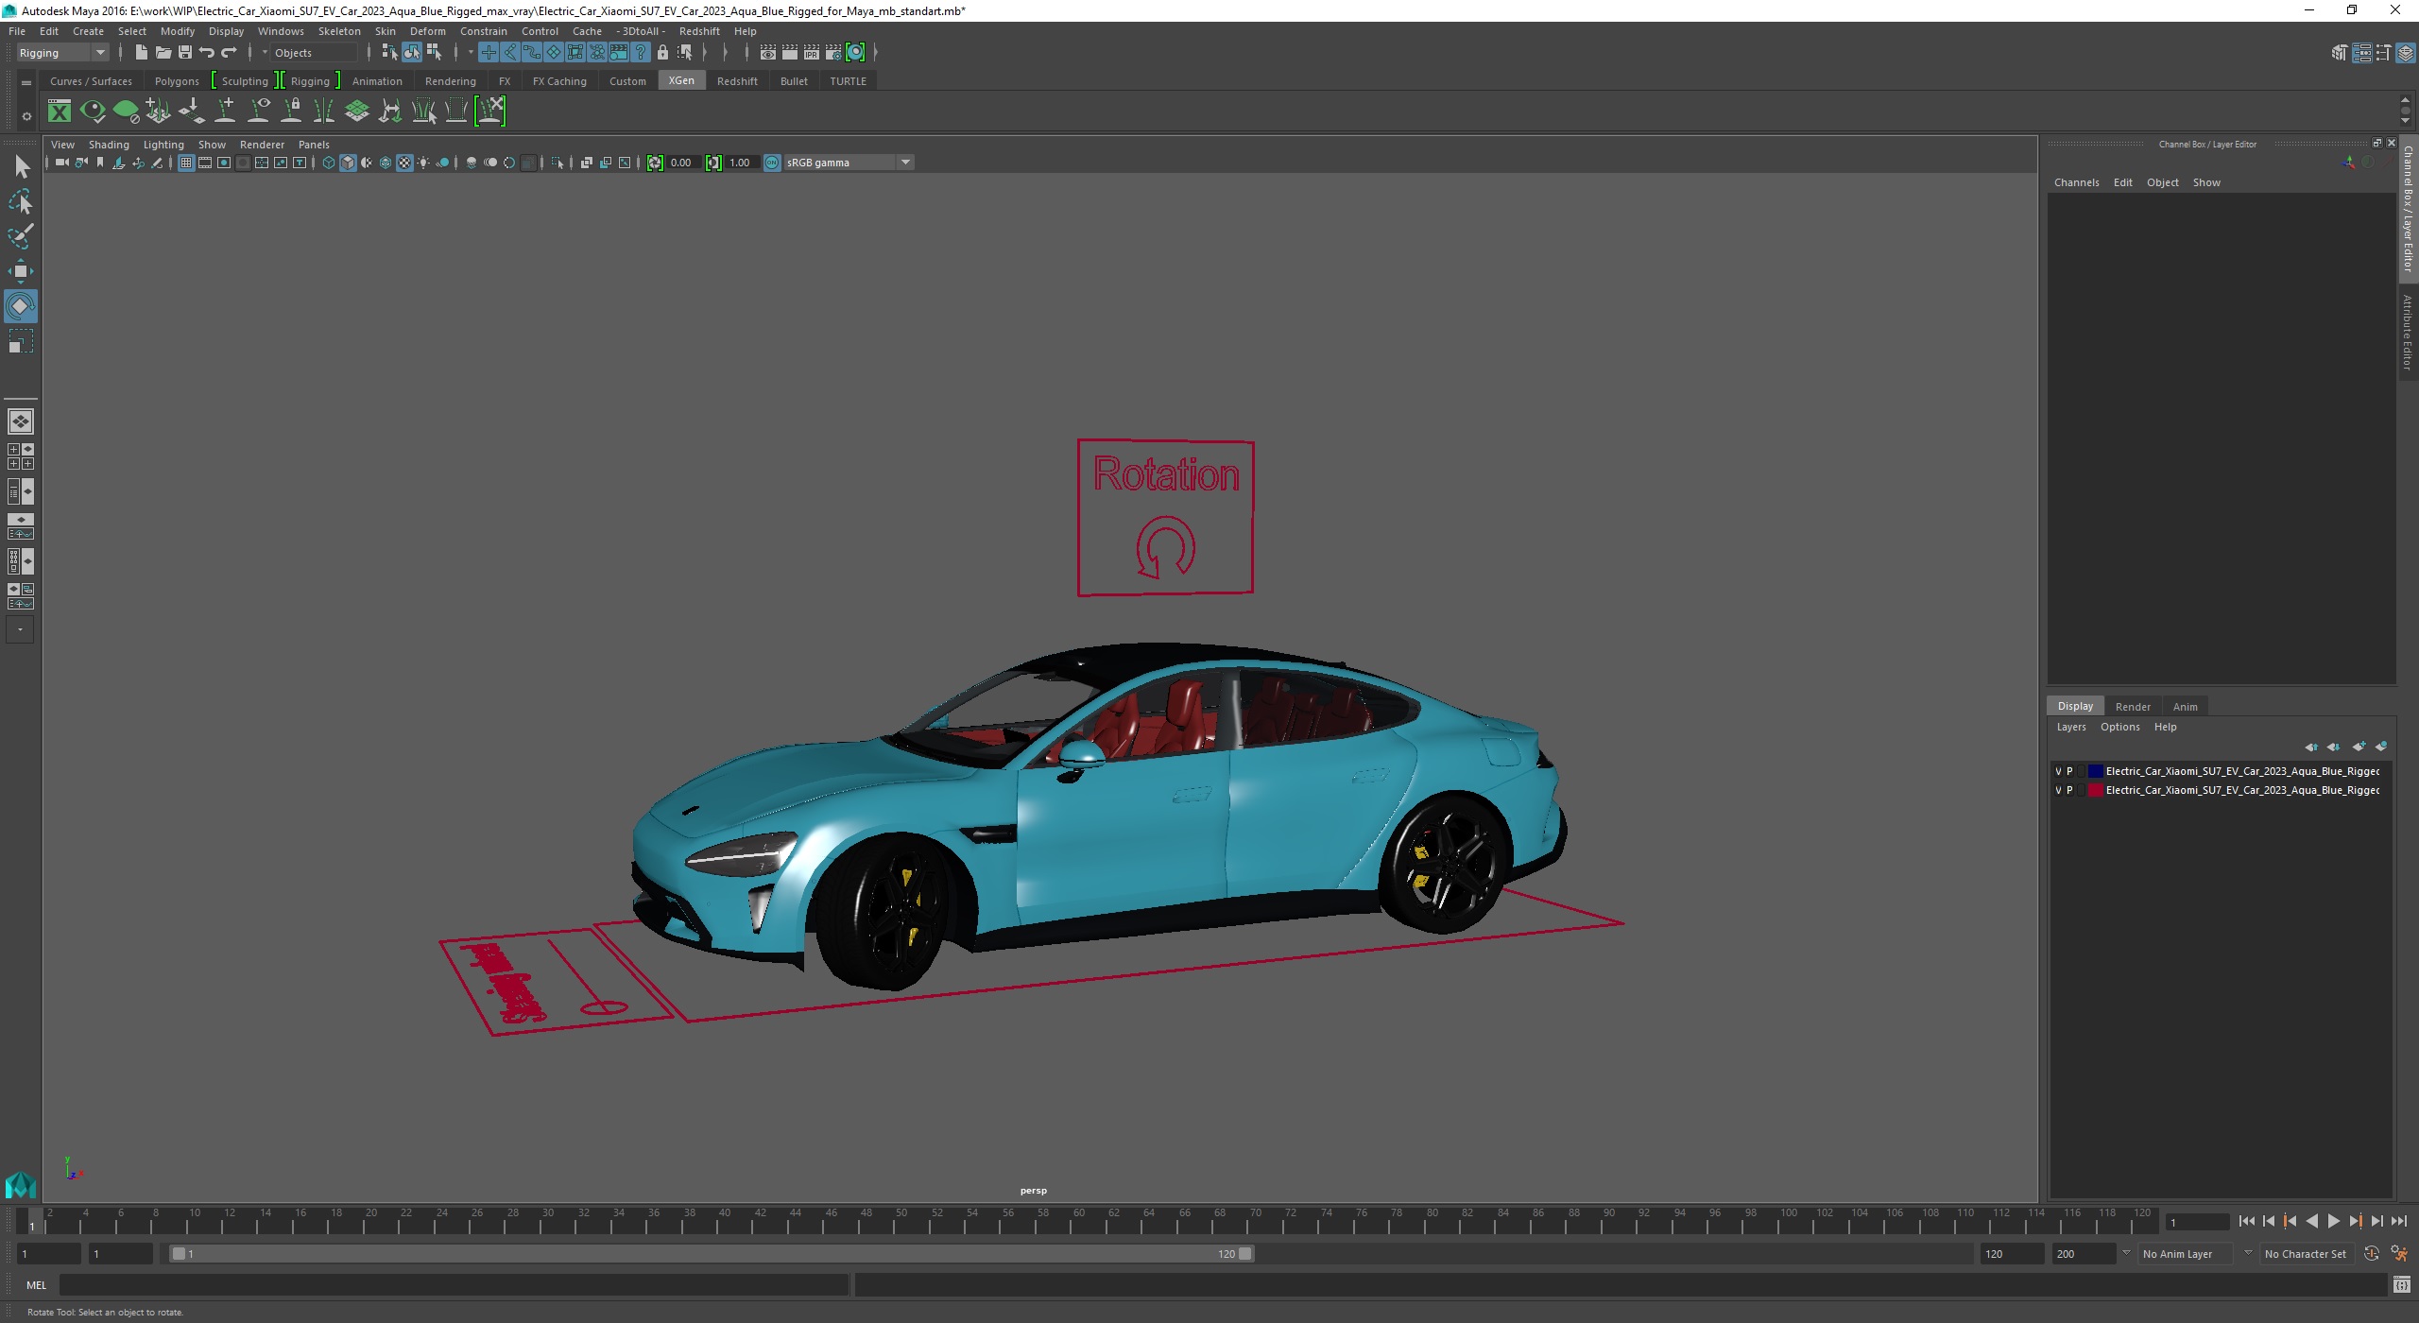Play animation backward
This screenshot has width=2419, height=1323.
(2312, 1221)
